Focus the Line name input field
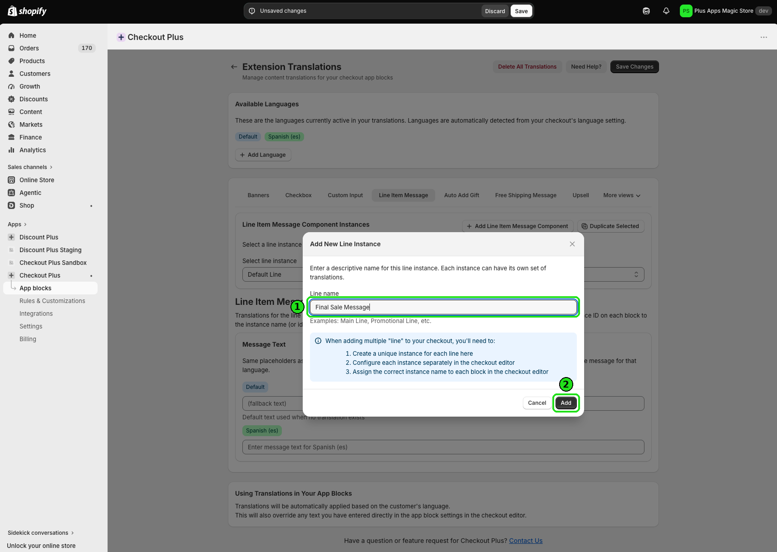777x552 pixels. coord(443,307)
